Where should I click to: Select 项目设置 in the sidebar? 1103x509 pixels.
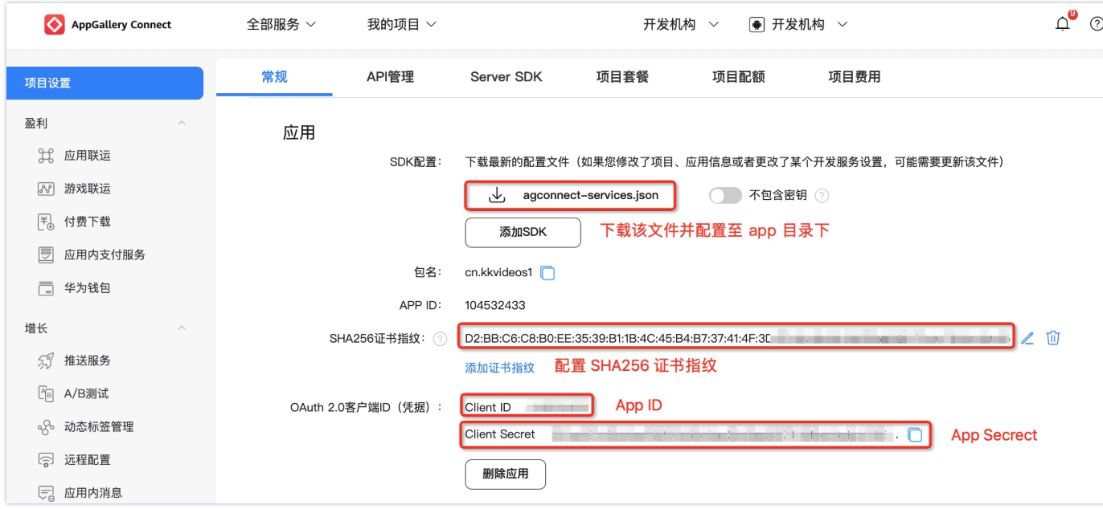[105, 83]
